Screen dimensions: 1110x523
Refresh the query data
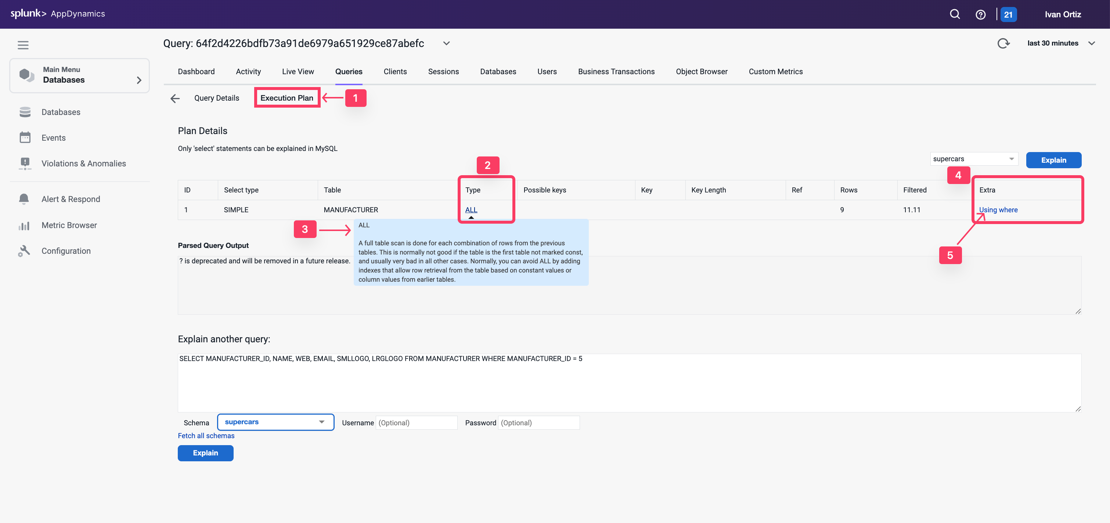[1004, 43]
